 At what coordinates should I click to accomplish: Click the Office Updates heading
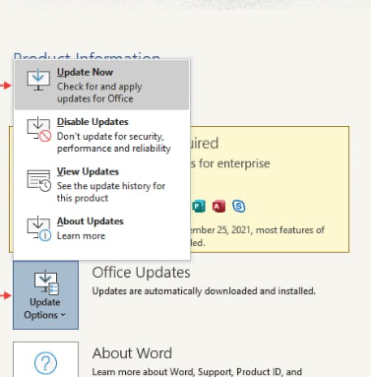pos(141,273)
